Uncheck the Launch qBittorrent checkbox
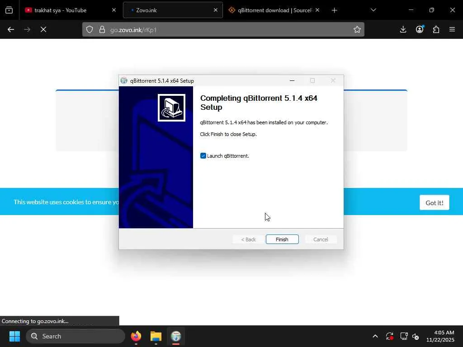 [x=203, y=156]
